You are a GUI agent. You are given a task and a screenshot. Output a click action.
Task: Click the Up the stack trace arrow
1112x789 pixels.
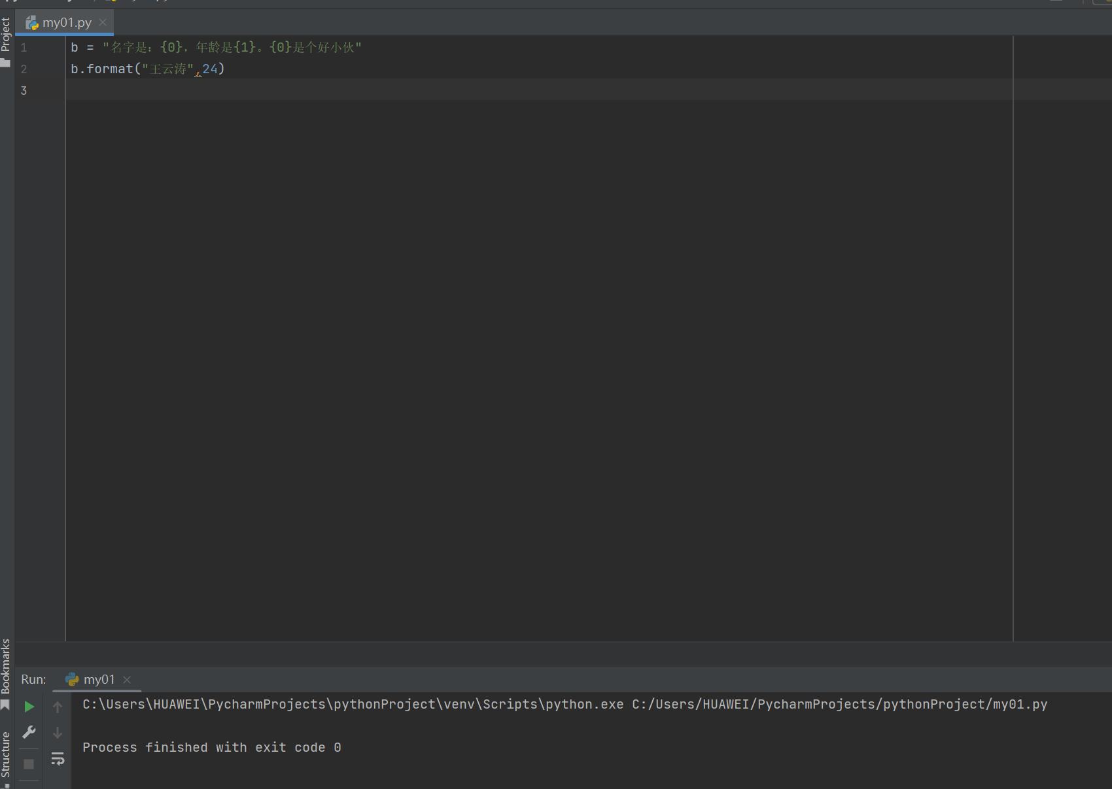tap(58, 707)
